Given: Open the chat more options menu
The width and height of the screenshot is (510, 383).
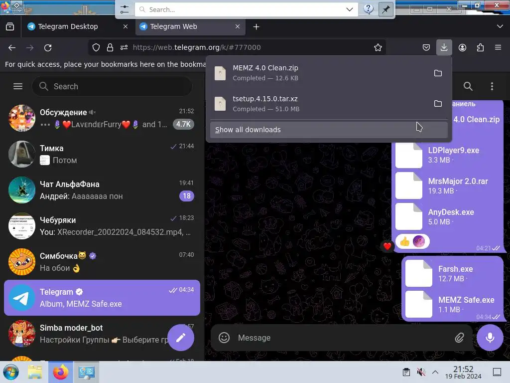Looking at the screenshot, I should pos(492,86).
